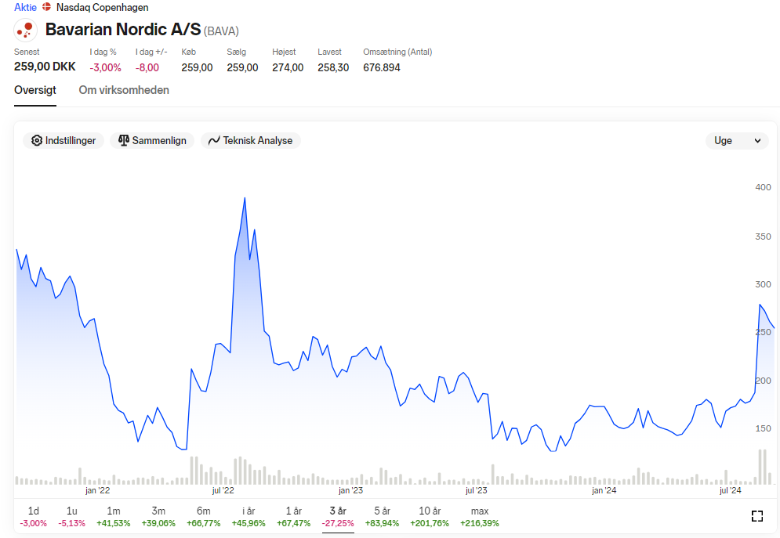Click the jan '22 x-axis label
This screenshot has height=538, width=780.
click(97, 490)
